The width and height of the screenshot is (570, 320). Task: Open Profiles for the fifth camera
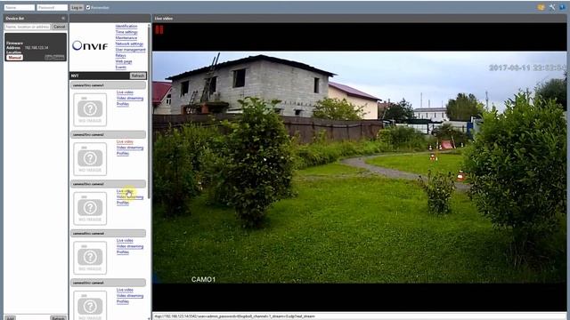[x=123, y=301]
